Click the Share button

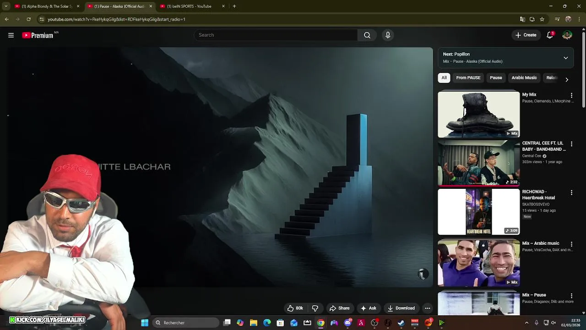(339, 308)
